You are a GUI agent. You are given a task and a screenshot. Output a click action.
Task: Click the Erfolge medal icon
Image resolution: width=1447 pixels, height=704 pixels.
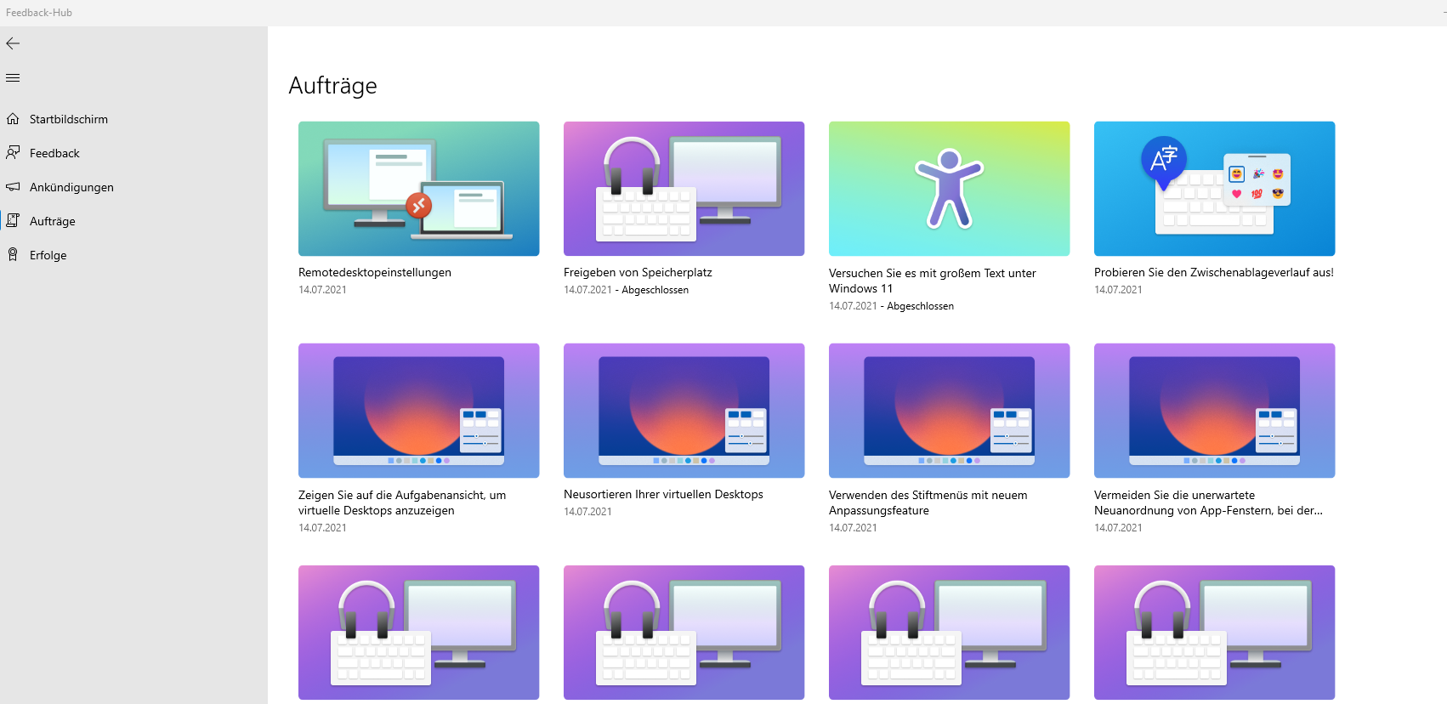pyautogui.click(x=13, y=255)
